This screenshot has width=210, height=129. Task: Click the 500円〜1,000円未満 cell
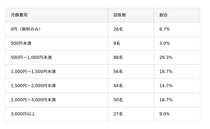coord(31,57)
